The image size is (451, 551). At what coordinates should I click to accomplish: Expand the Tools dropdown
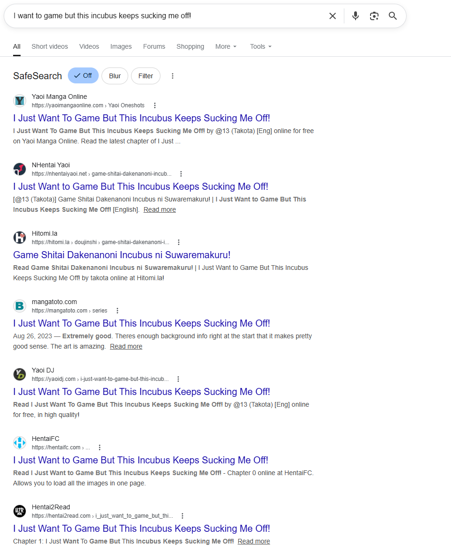tap(261, 46)
